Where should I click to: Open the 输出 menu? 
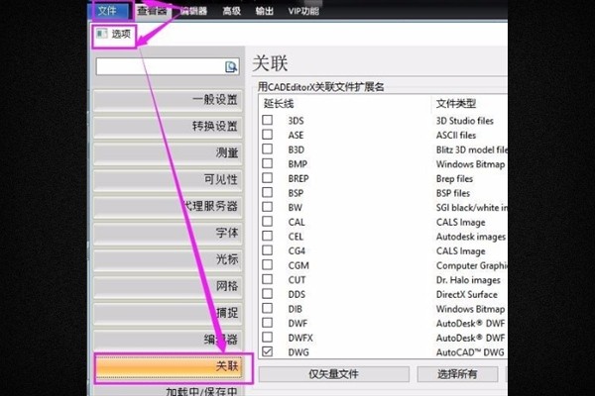[264, 11]
